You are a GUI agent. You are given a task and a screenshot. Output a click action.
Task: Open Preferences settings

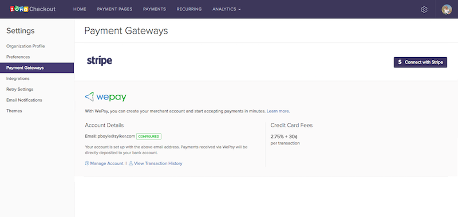(x=18, y=57)
